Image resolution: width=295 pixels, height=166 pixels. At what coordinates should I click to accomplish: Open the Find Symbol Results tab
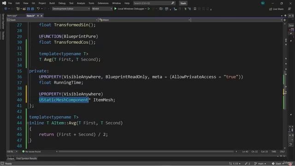click(x=27, y=159)
